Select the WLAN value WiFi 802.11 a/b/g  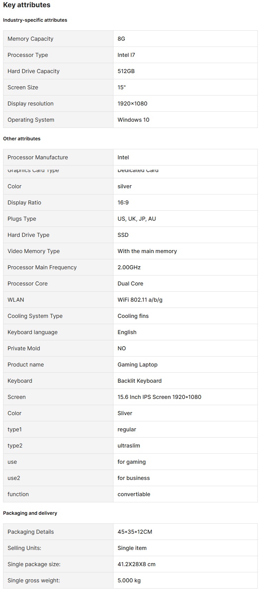[x=140, y=300]
